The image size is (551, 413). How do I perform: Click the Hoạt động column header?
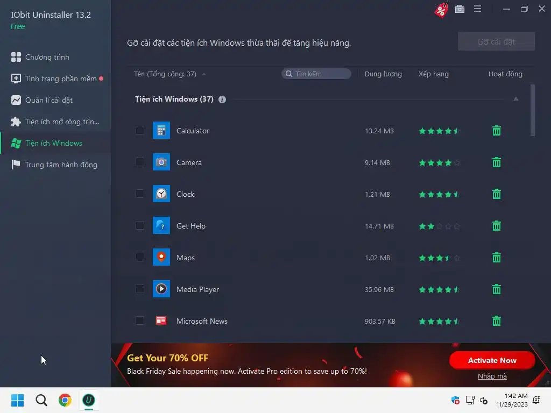[x=505, y=74]
